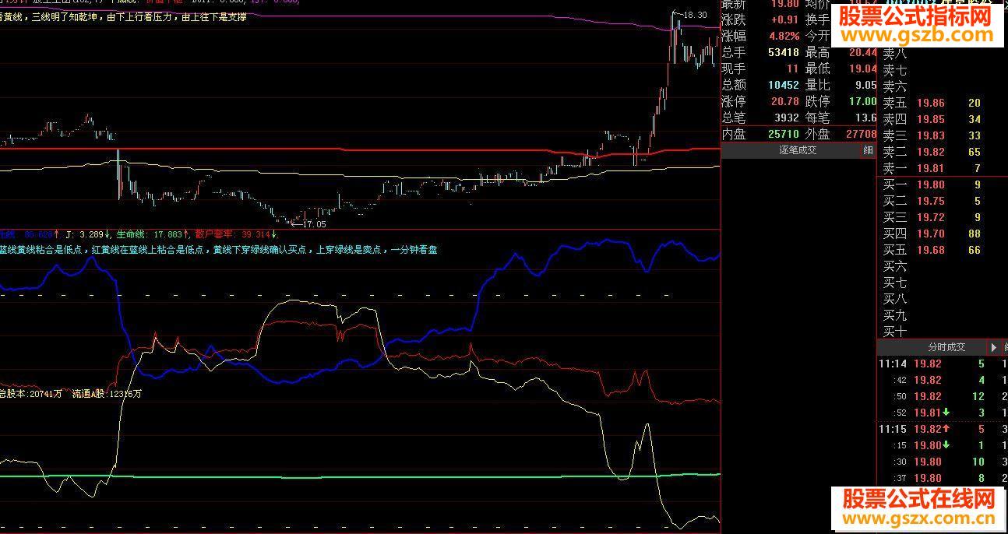Click the 外盘 value 27708

pos(861,134)
